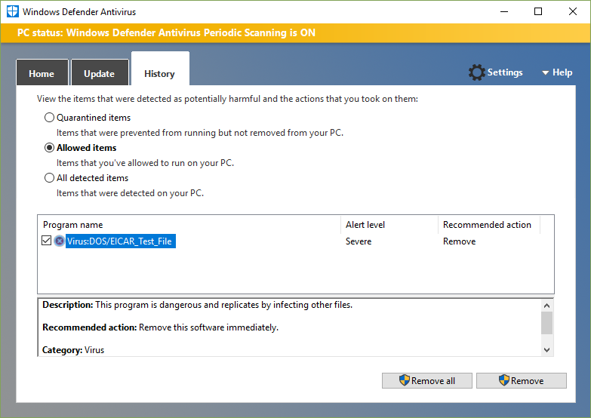Click the Category: Virus text line

click(x=73, y=350)
